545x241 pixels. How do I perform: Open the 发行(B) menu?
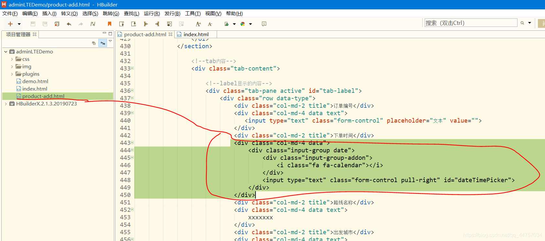click(x=172, y=14)
